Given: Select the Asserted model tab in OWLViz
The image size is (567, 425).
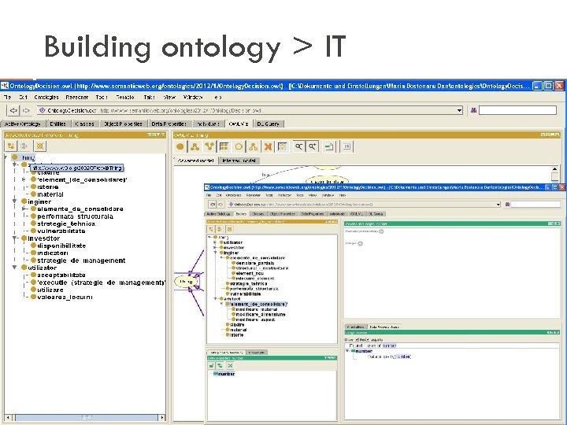Looking at the screenshot, I should (196, 161).
